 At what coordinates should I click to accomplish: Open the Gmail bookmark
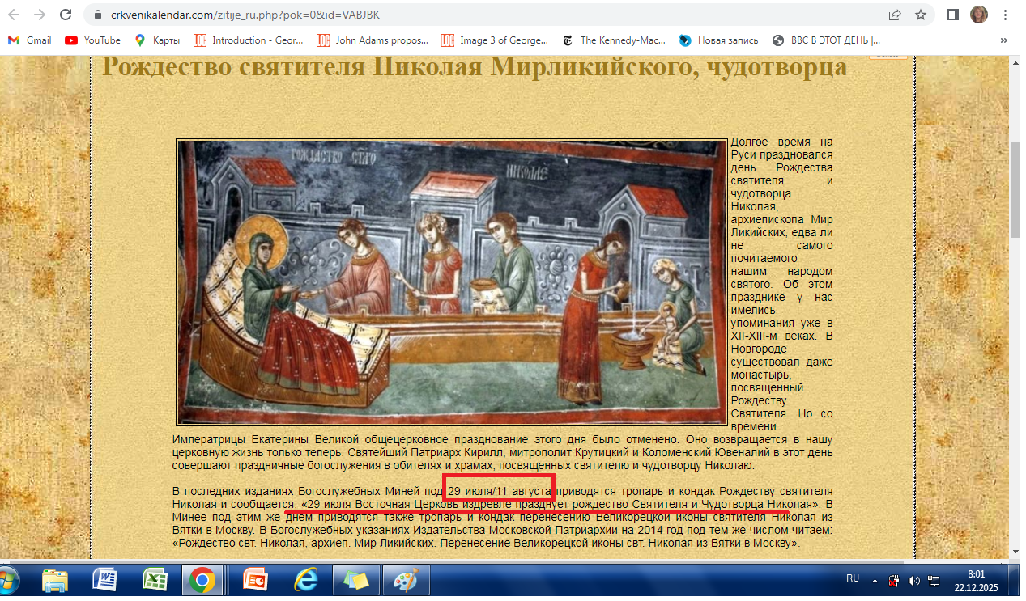tap(29, 40)
